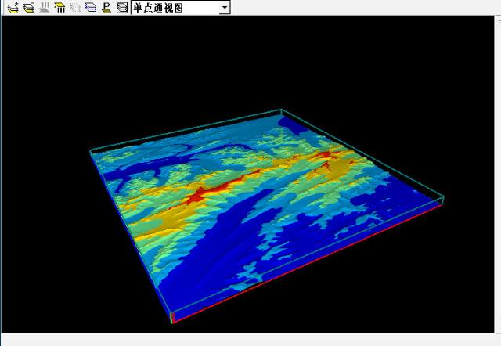Click the 单点通视图 combo box text
This screenshot has width=501, height=346.
coord(158,8)
